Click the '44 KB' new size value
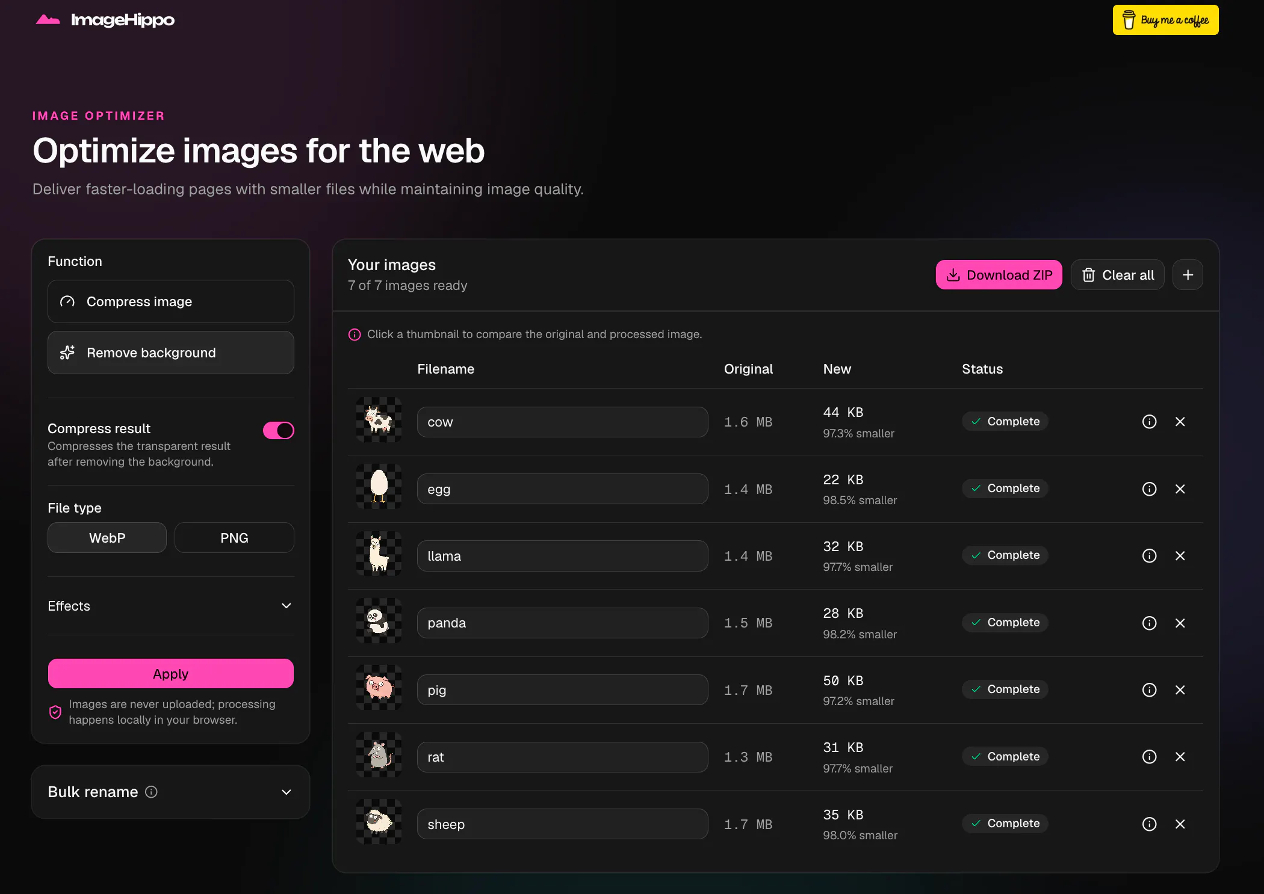 (x=843, y=413)
